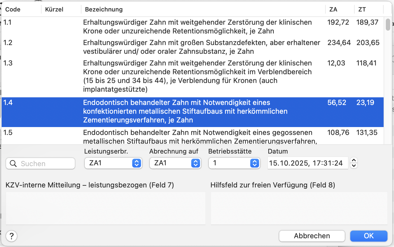Click the ZT column header

(x=362, y=9)
